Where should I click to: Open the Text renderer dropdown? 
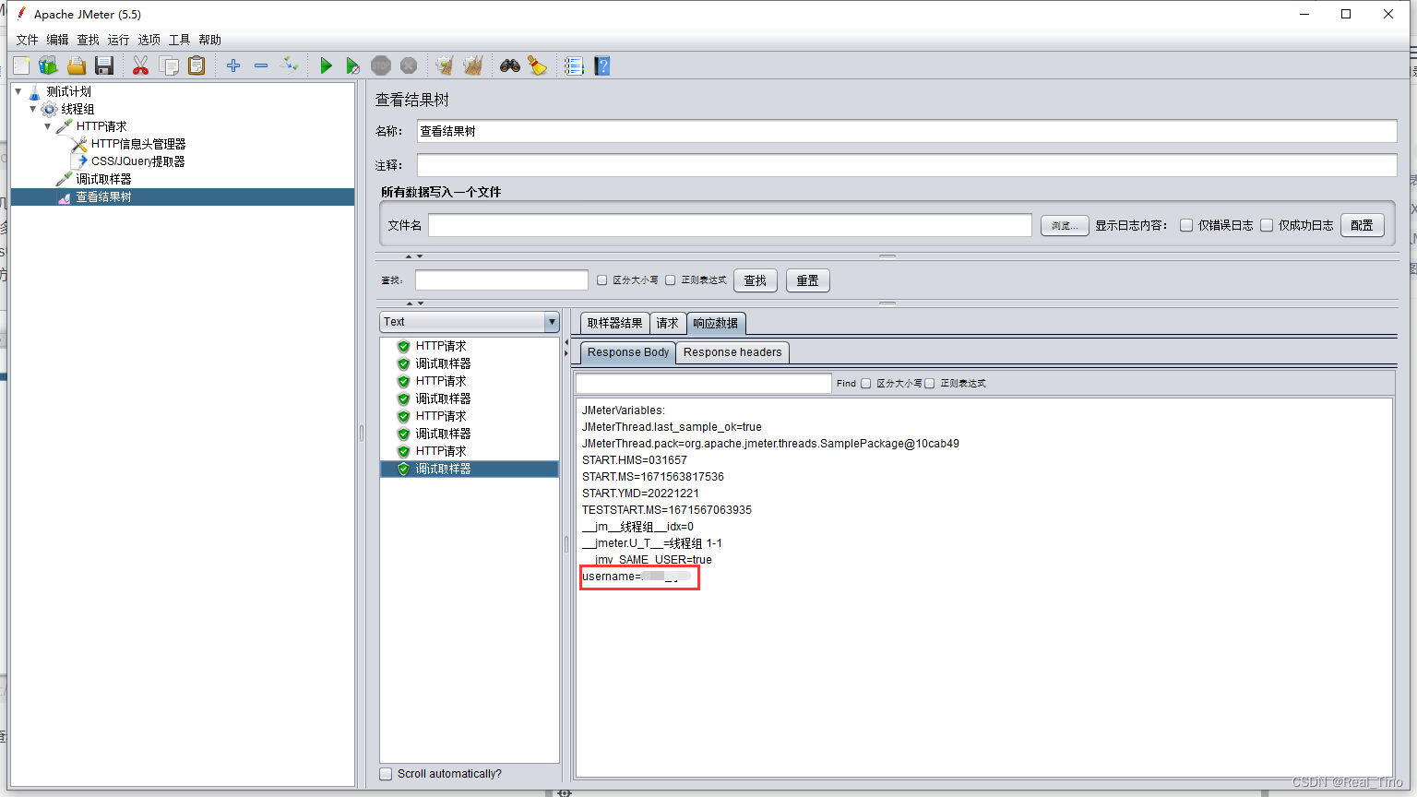pos(470,322)
